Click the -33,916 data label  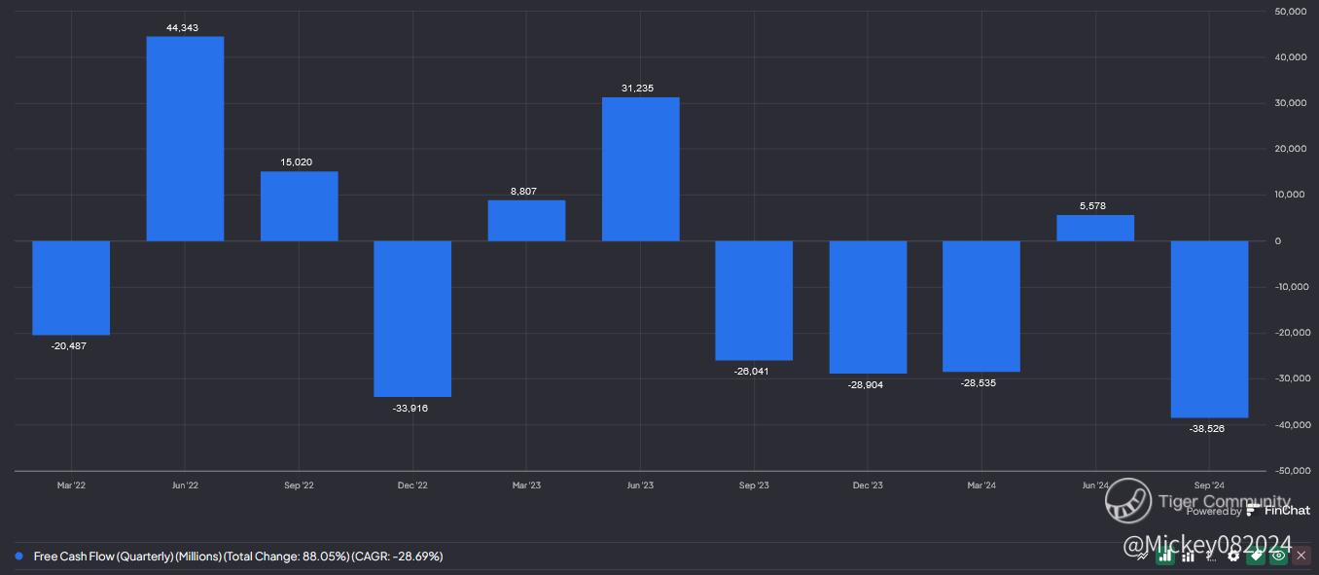coord(410,409)
